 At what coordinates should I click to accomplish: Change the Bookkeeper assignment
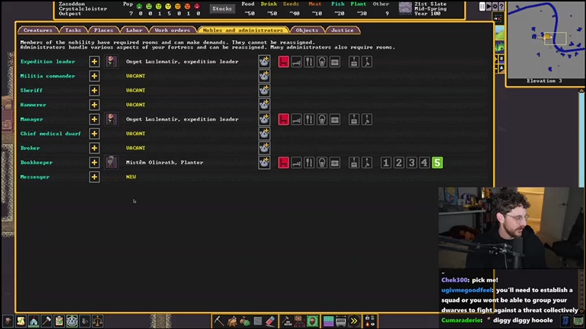coord(94,162)
